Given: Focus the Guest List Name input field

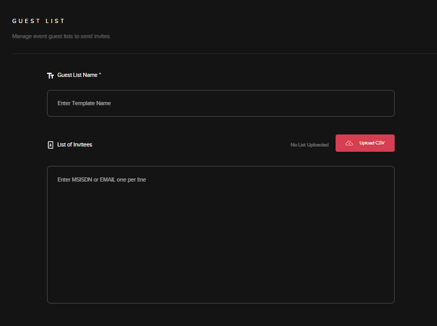Looking at the screenshot, I should coord(221,103).
